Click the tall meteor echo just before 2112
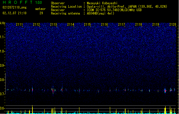The width and height of the screenshot is (179, 114). click(32, 90)
